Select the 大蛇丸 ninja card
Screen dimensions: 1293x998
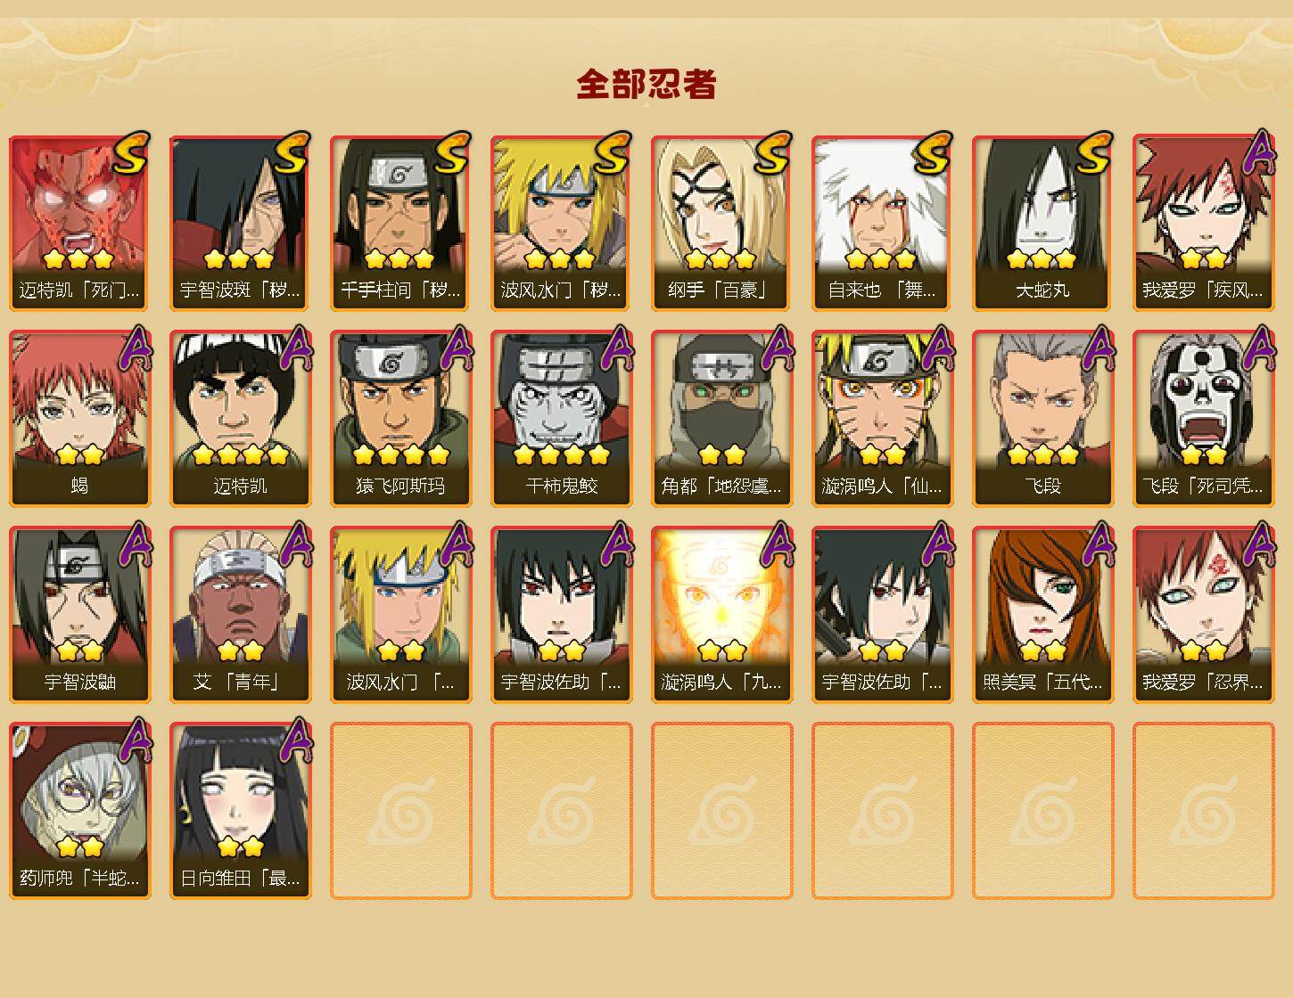[x=1042, y=223]
